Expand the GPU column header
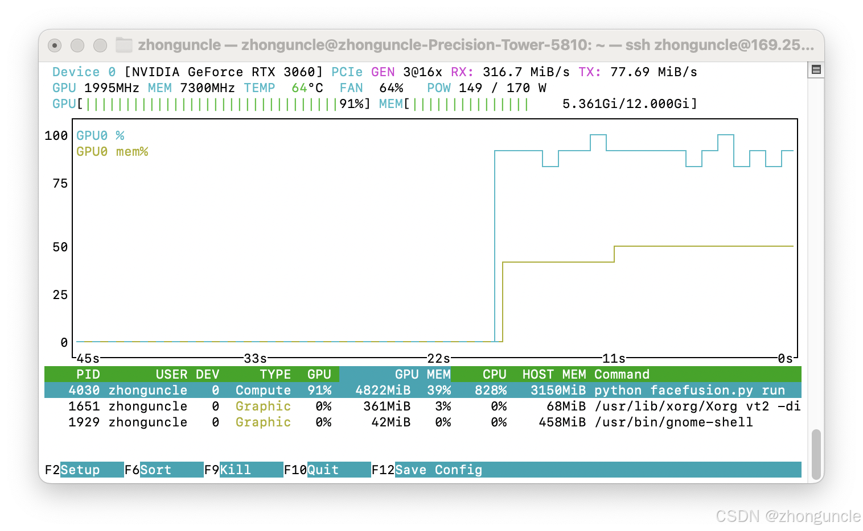 319,374
